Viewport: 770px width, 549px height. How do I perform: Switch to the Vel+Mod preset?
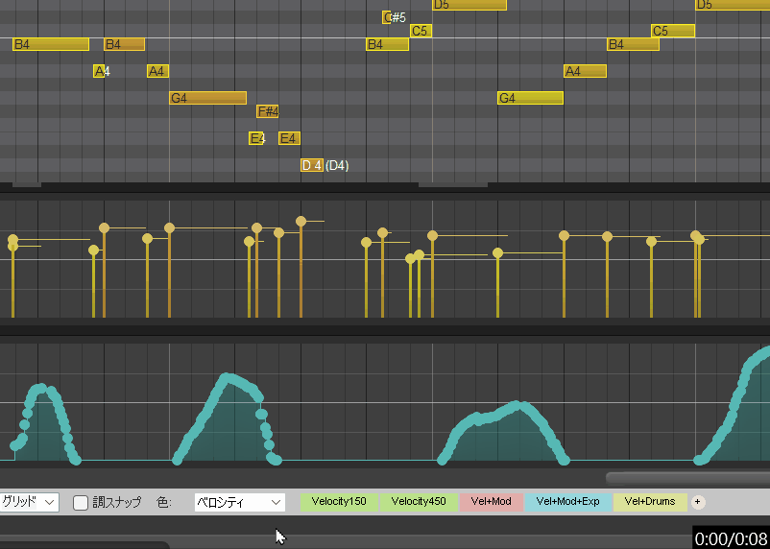[491, 502]
